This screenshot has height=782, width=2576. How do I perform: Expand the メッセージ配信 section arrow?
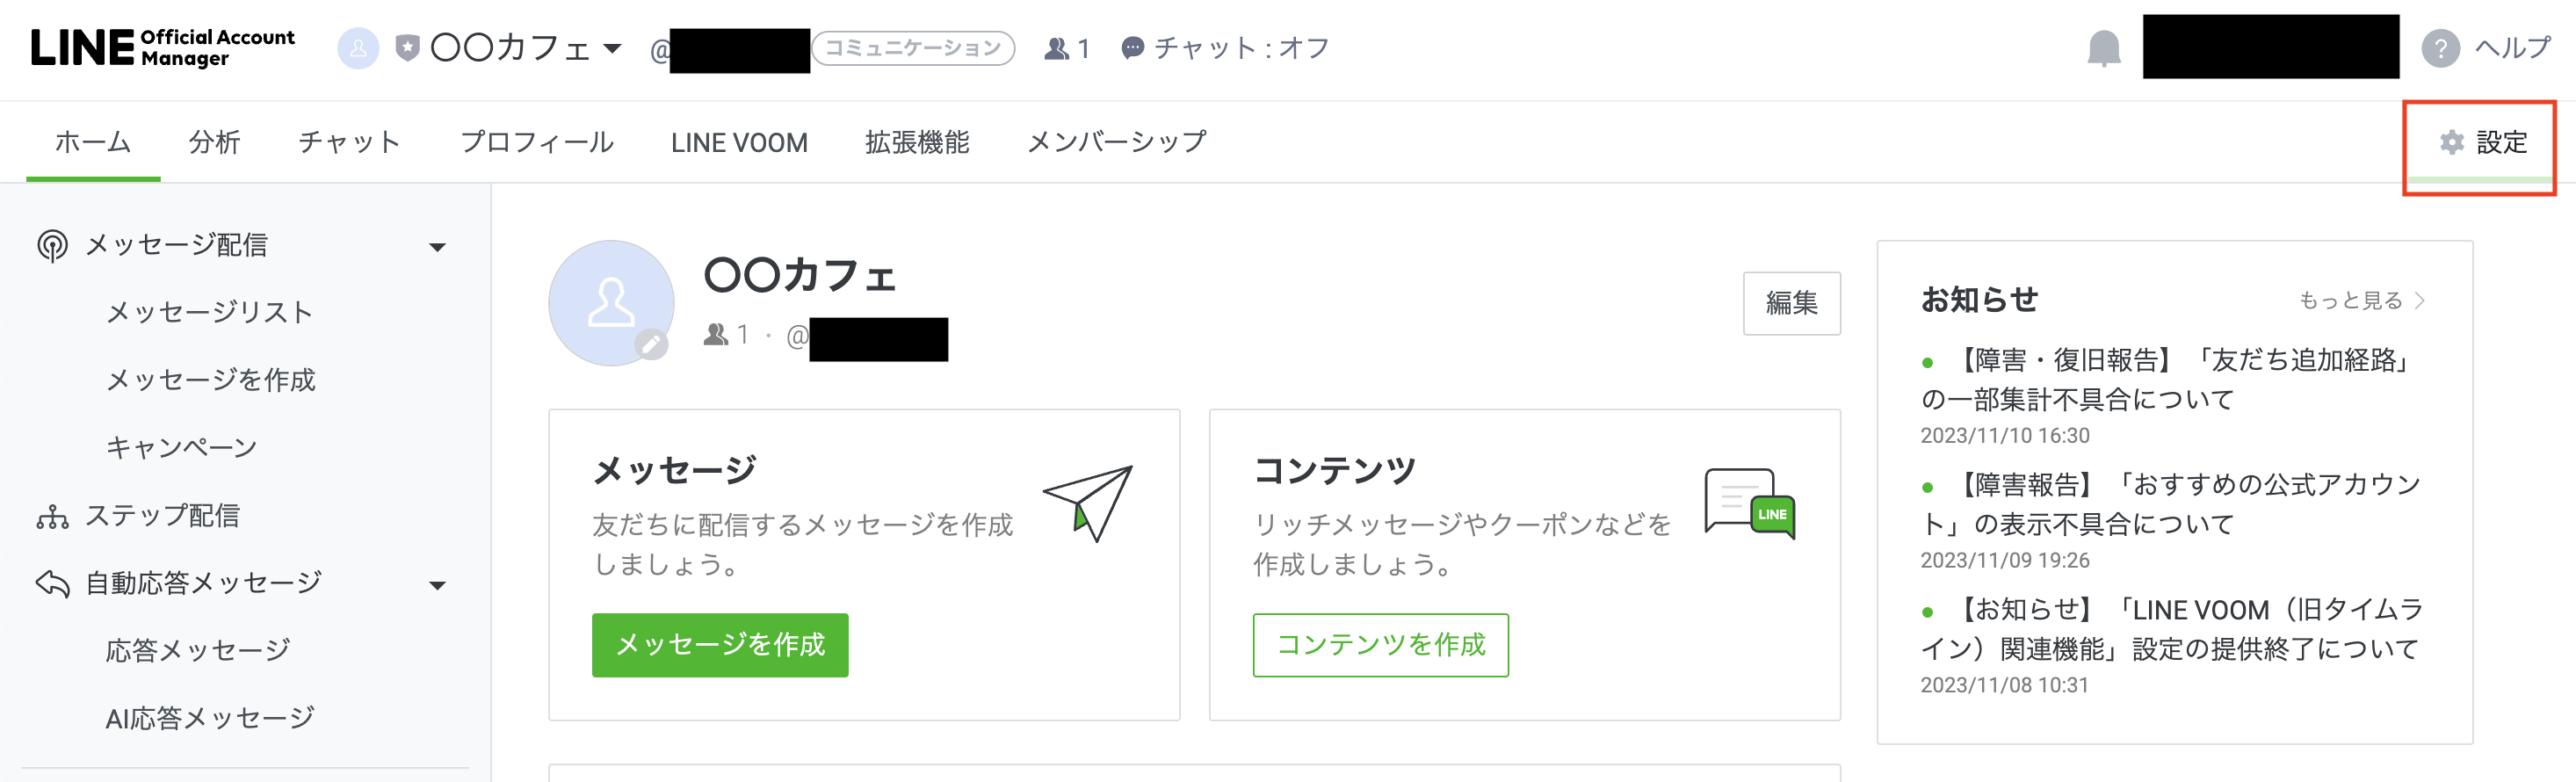(x=438, y=247)
